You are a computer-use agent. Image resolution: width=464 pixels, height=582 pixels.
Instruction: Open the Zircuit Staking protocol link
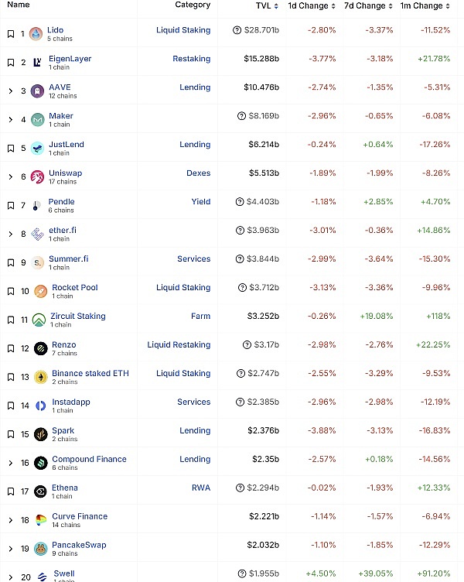(78, 316)
